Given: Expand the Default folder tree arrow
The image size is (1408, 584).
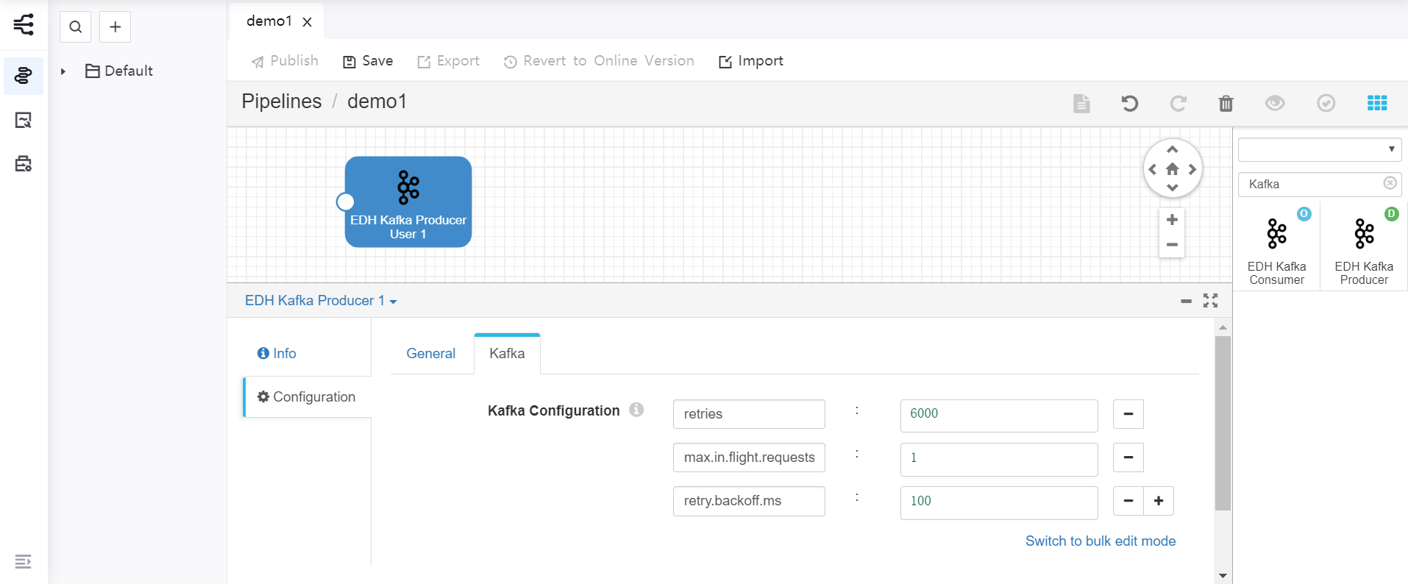Looking at the screenshot, I should tap(63, 71).
